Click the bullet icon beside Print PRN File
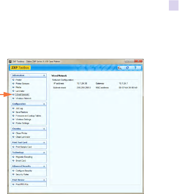This screenshot has height=194, width=179. point(13,184)
